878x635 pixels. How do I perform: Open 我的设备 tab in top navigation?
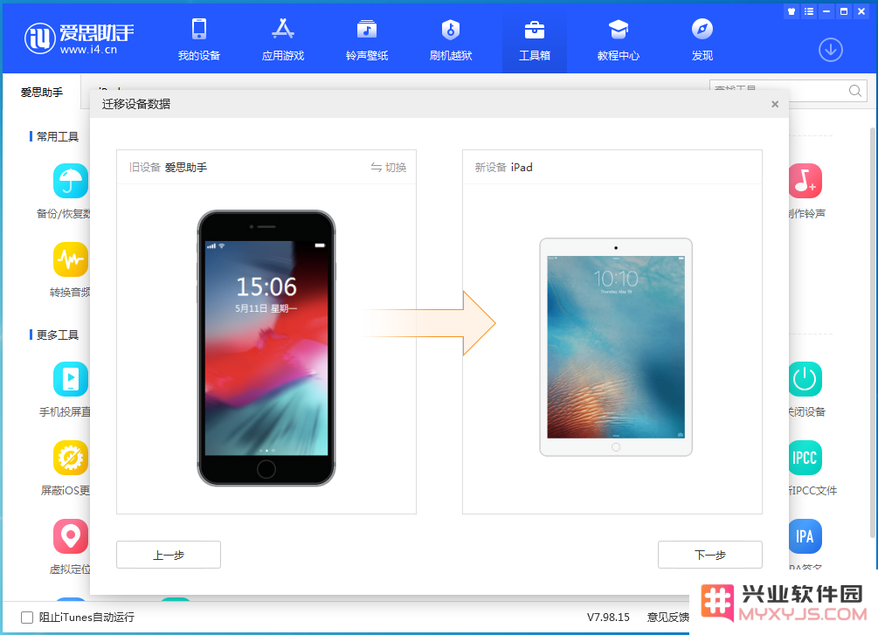click(x=199, y=39)
